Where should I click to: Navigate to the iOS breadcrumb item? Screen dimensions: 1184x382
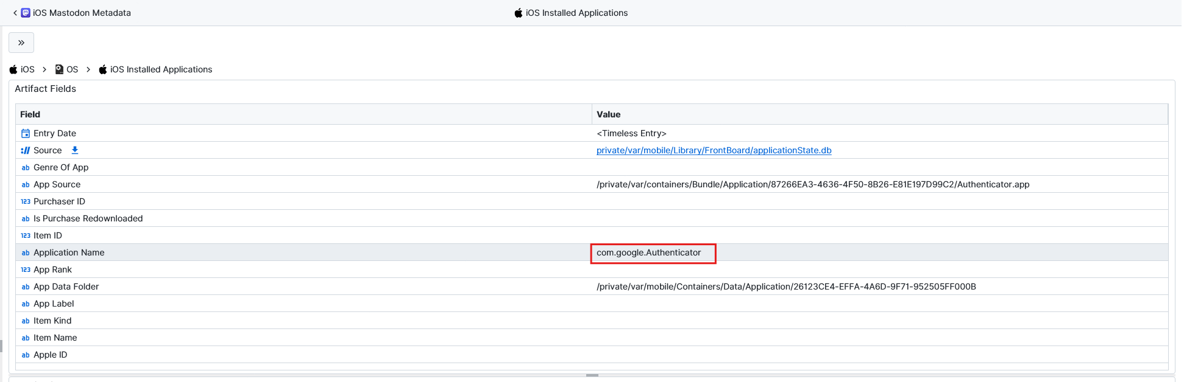(27, 69)
